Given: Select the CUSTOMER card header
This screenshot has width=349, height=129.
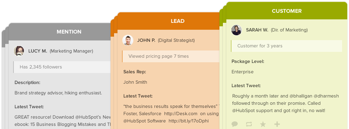Looking at the screenshot, I should [x=287, y=11].
